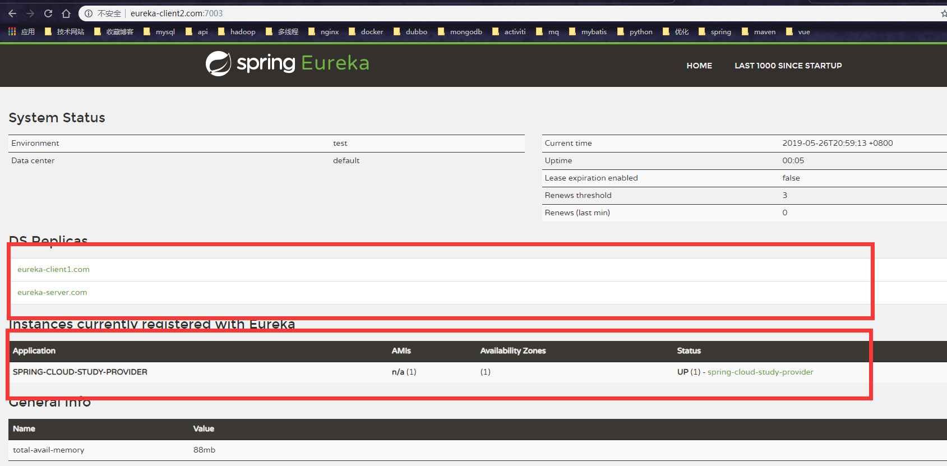
Task: Click the browser forward arrow
Action: pos(30,13)
